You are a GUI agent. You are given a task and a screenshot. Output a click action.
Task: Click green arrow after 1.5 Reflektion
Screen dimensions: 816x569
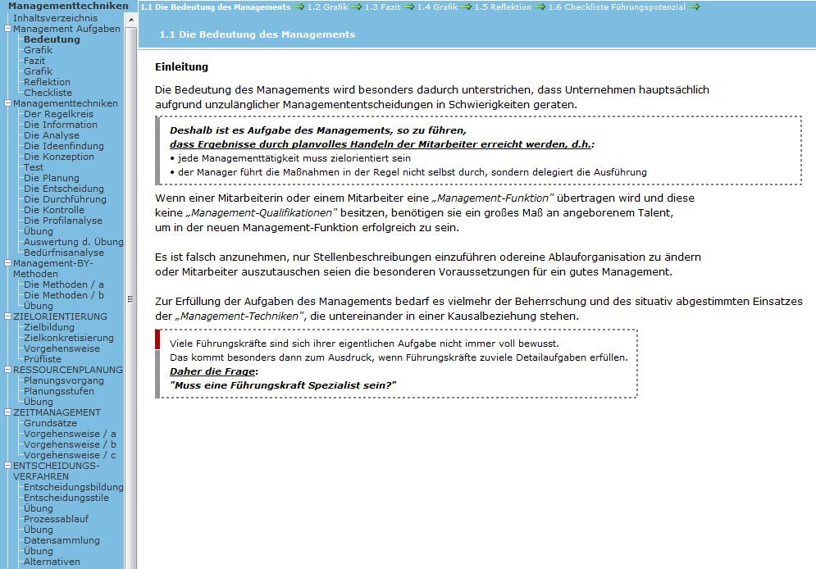pyautogui.click(x=540, y=7)
